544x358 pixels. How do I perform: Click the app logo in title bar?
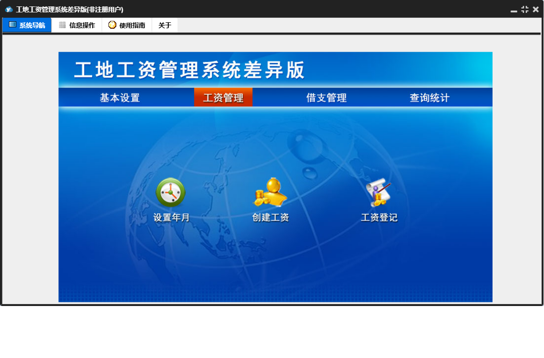tap(9, 9)
